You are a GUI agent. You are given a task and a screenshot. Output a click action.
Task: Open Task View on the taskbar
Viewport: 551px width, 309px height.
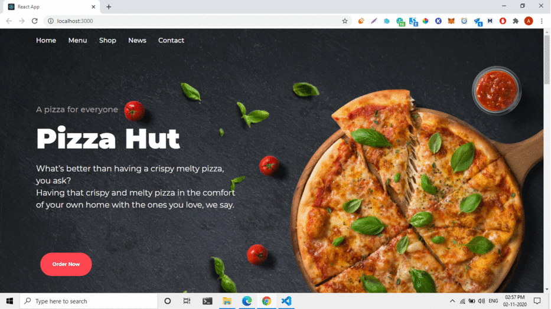pyautogui.click(x=187, y=301)
